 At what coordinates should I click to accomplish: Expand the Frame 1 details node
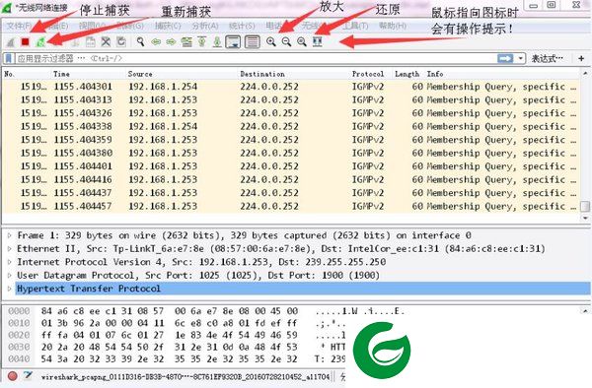pyautogui.click(x=10, y=235)
